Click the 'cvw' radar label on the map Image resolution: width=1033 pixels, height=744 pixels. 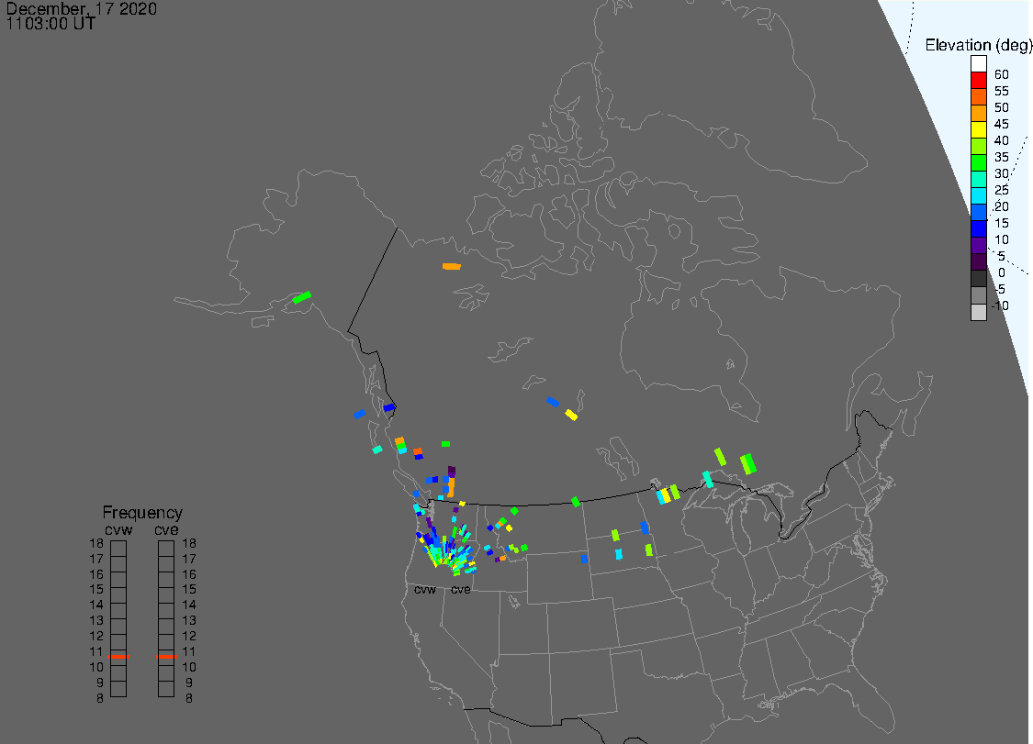pyautogui.click(x=425, y=589)
